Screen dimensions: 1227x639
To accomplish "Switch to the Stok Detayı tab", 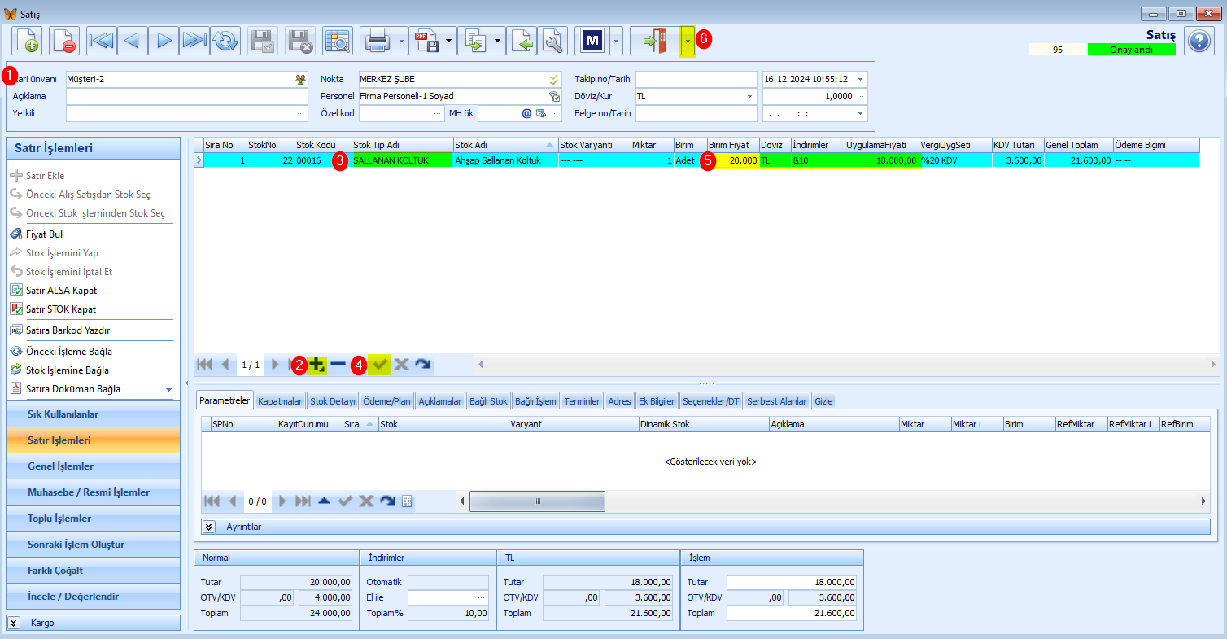I will pos(333,400).
